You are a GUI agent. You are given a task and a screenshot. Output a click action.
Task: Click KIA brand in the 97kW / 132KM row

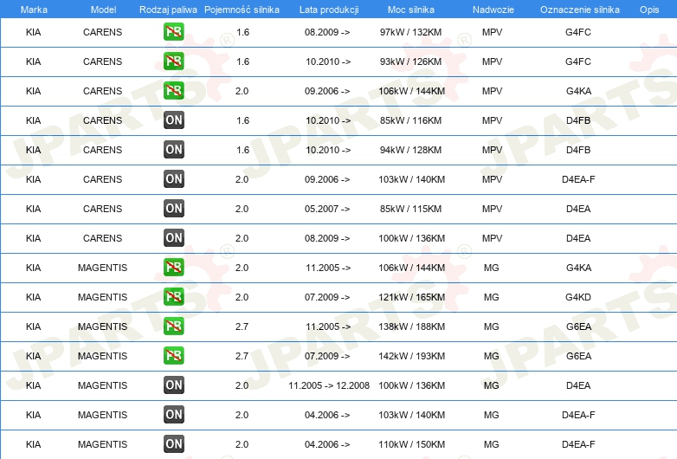pyautogui.click(x=33, y=32)
